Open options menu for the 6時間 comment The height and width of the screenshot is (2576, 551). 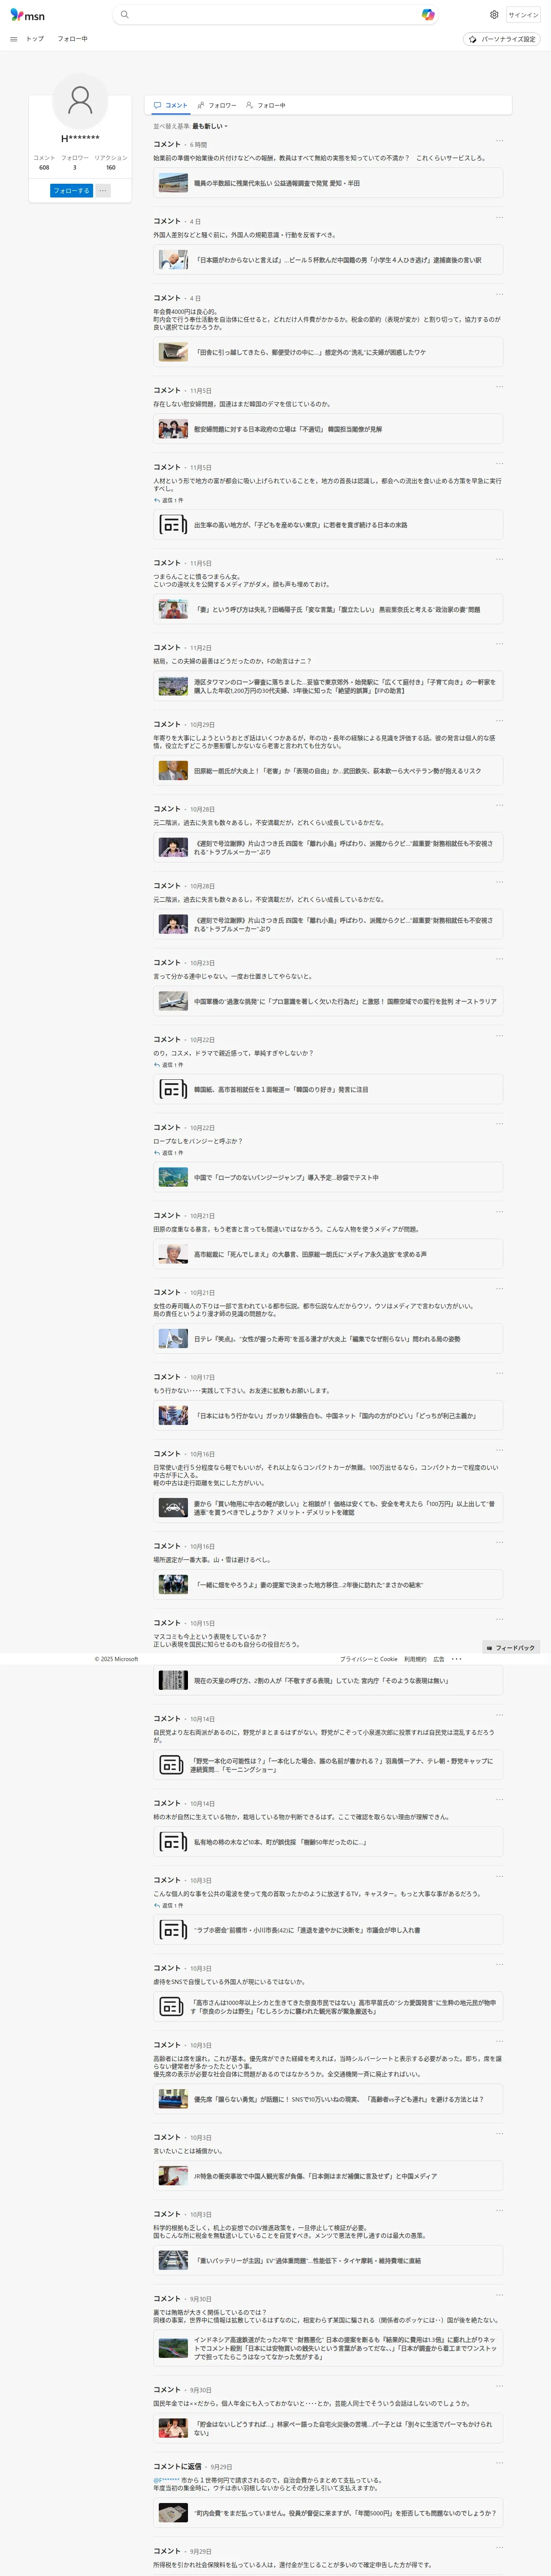(x=499, y=141)
